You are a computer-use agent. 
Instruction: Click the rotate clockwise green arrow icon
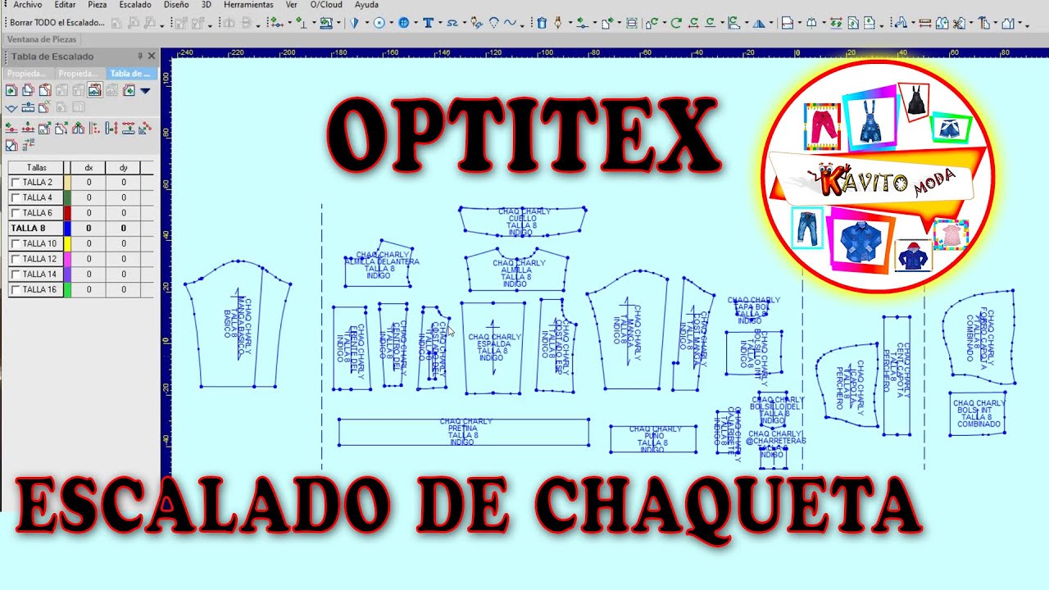(x=676, y=23)
